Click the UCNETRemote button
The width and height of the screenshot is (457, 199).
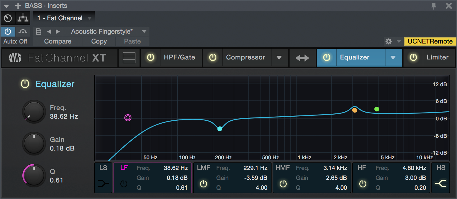pyautogui.click(x=430, y=41)
